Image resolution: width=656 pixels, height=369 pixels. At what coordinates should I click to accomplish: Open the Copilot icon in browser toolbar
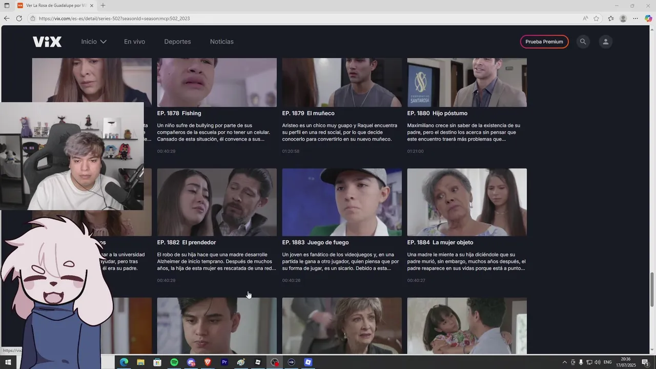point(648,18)
